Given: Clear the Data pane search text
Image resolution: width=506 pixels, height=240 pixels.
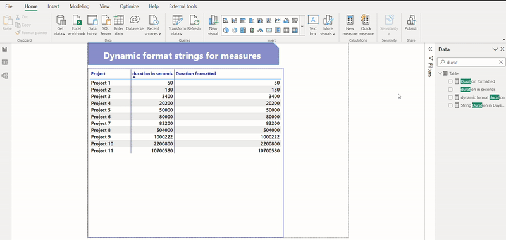Looking at the screenshot, I should (x=501, y=62).
